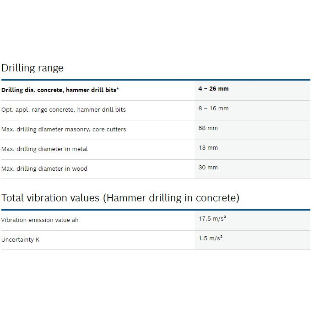This screenshot has height=314, width=314.
Task: Click '(Hammer drilling in concrete)' in the heading
Action: (171, 198)
